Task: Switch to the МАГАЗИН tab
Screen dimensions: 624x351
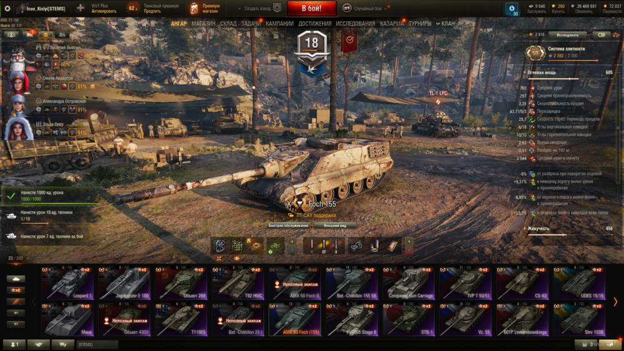Action: point(203,24)
